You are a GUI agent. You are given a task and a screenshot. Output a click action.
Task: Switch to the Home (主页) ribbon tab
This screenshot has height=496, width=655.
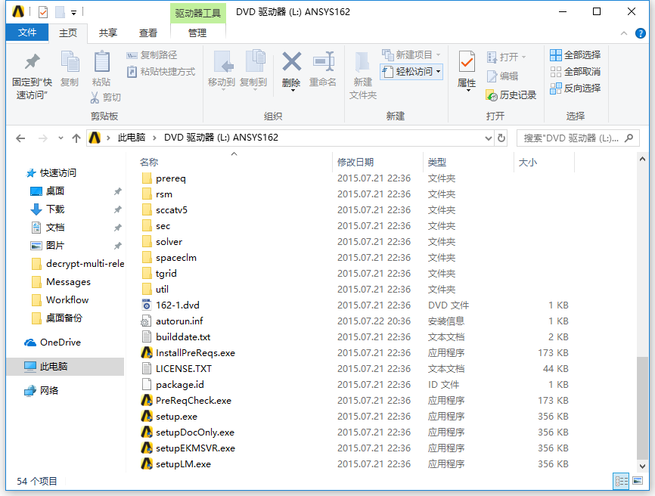pyautogui.click(x=68, y=33)
